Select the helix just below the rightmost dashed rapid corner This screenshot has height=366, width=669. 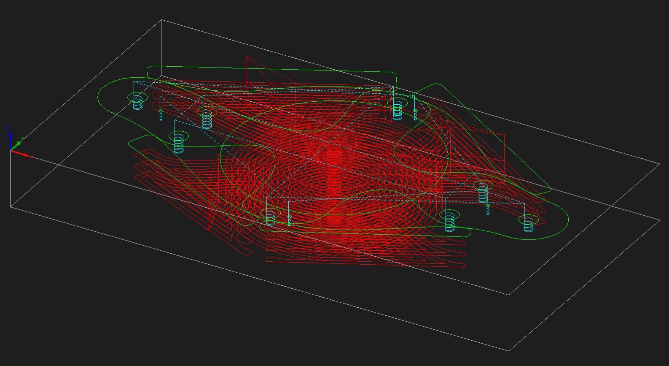coord(483,193)
